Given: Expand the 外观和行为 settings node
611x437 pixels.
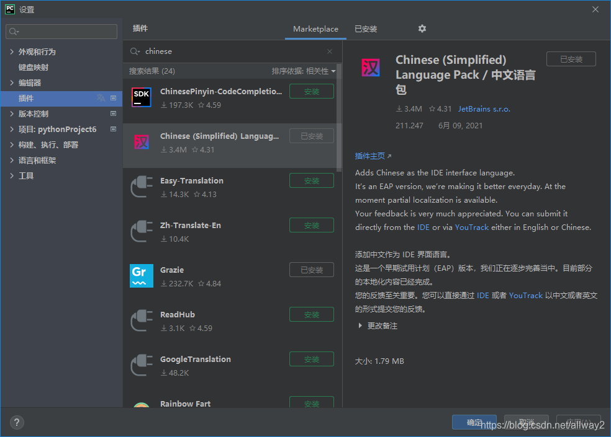Looking at the screenshot, I should click(x=12, y=51).
